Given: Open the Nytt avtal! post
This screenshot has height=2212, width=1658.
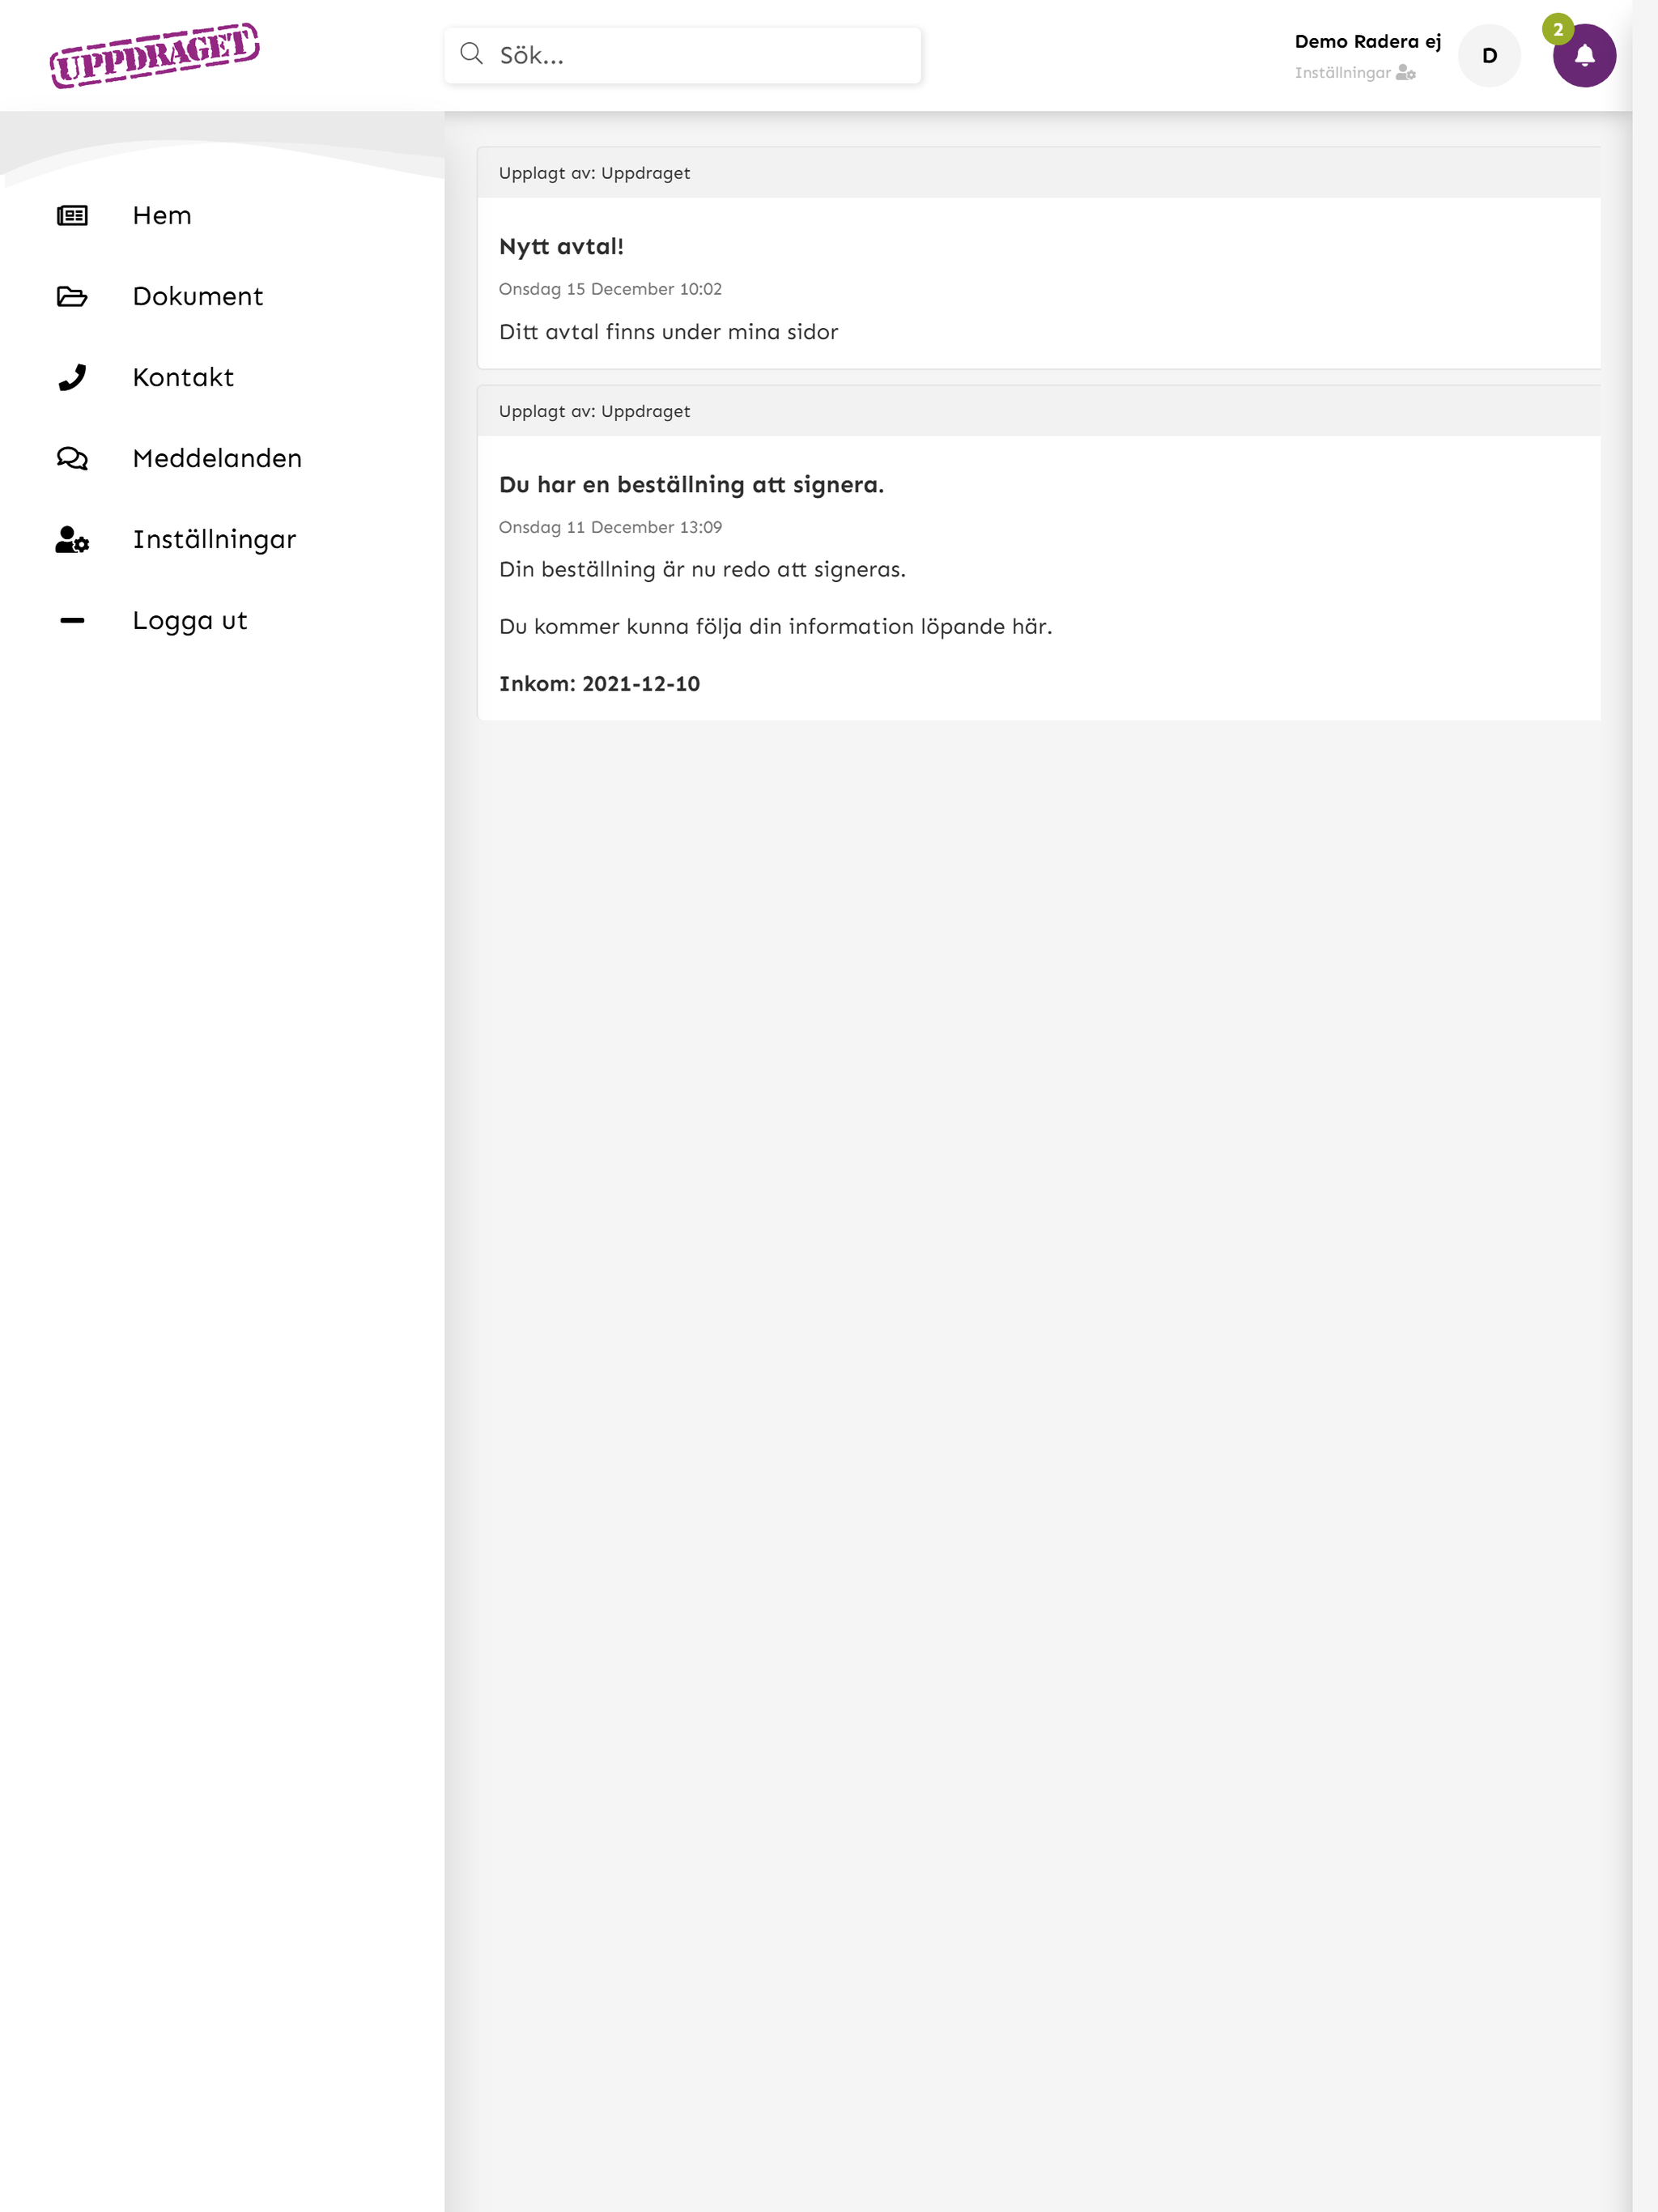Looking at the screenshot, I should click(561, 246).
